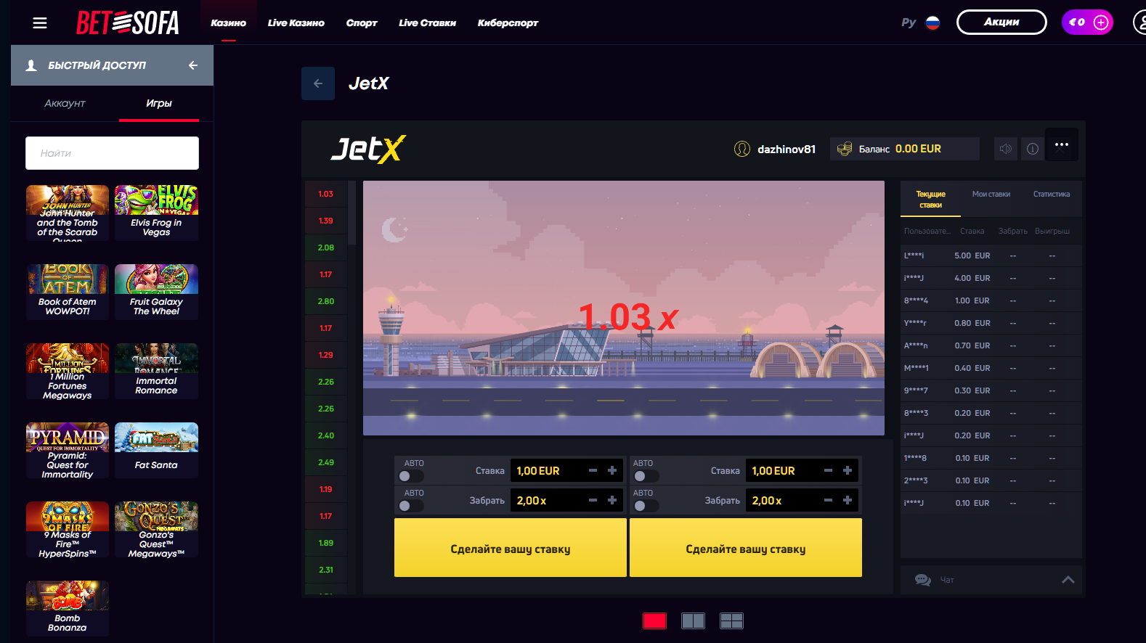Click the back arrow beside JetX title

pos(318,83)
